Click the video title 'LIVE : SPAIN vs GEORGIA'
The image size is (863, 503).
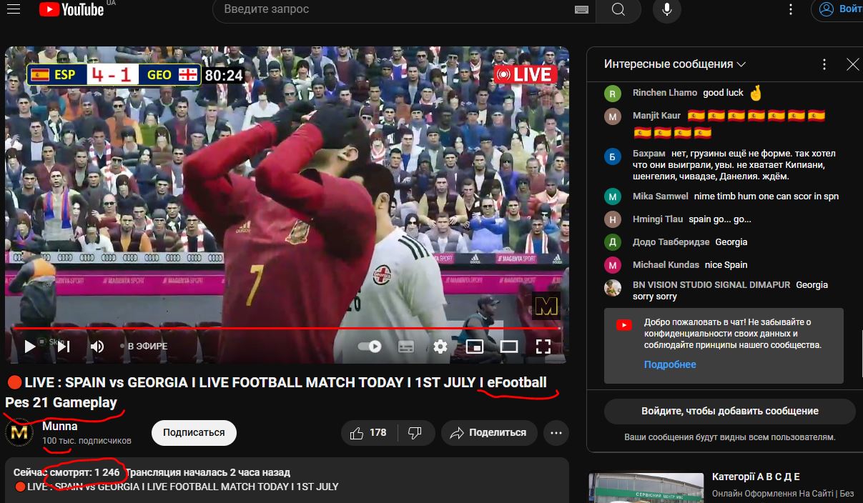pyautogui.click(x=276, y=392)
